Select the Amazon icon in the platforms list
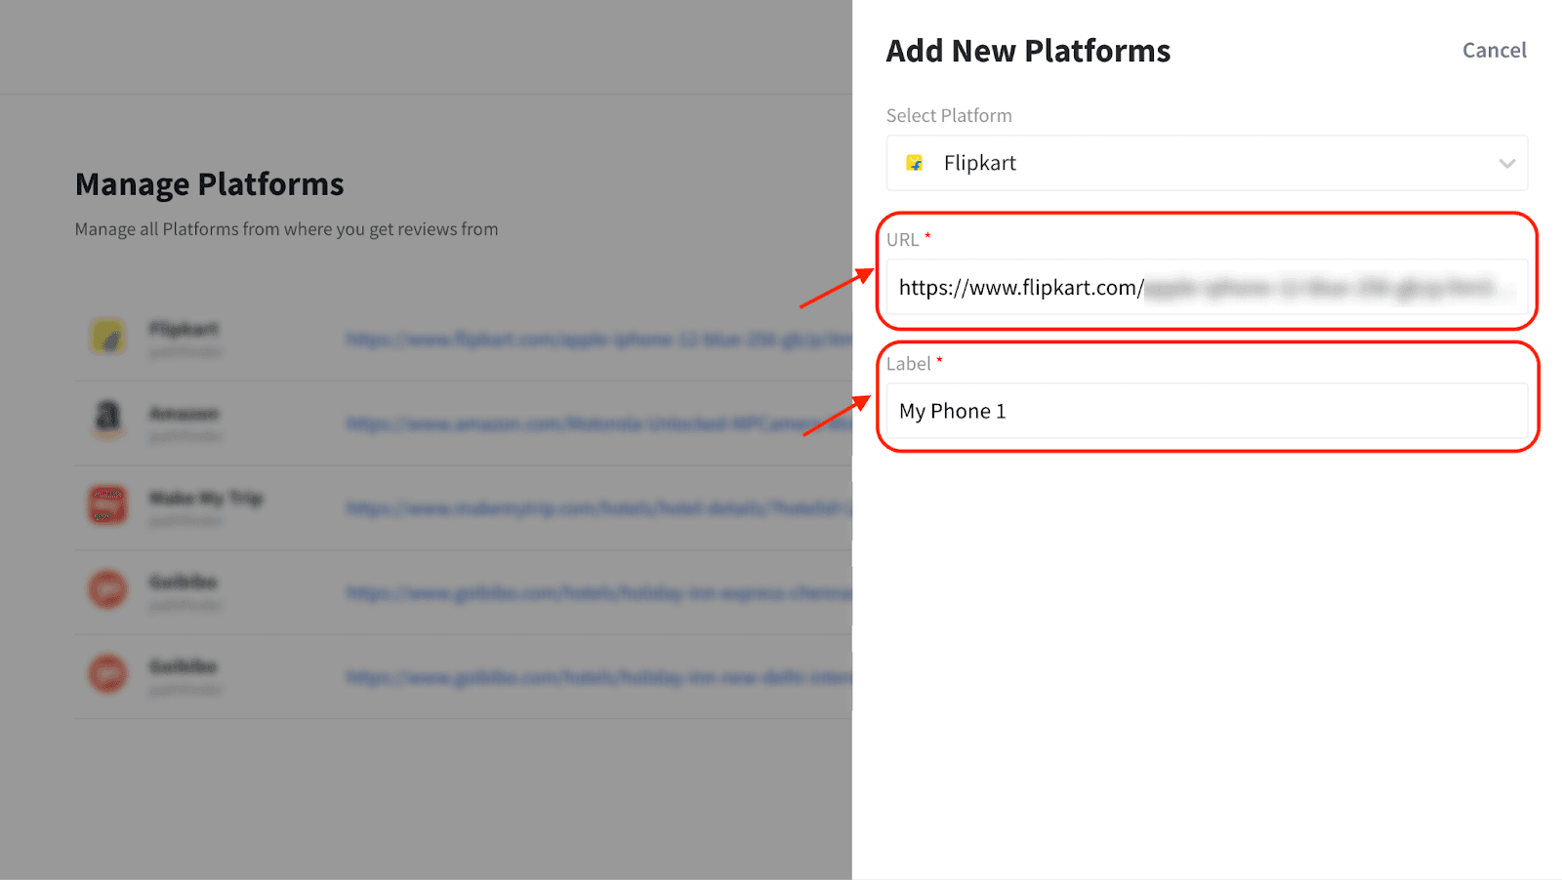The image size is (1562, 880). pos(107,420)
